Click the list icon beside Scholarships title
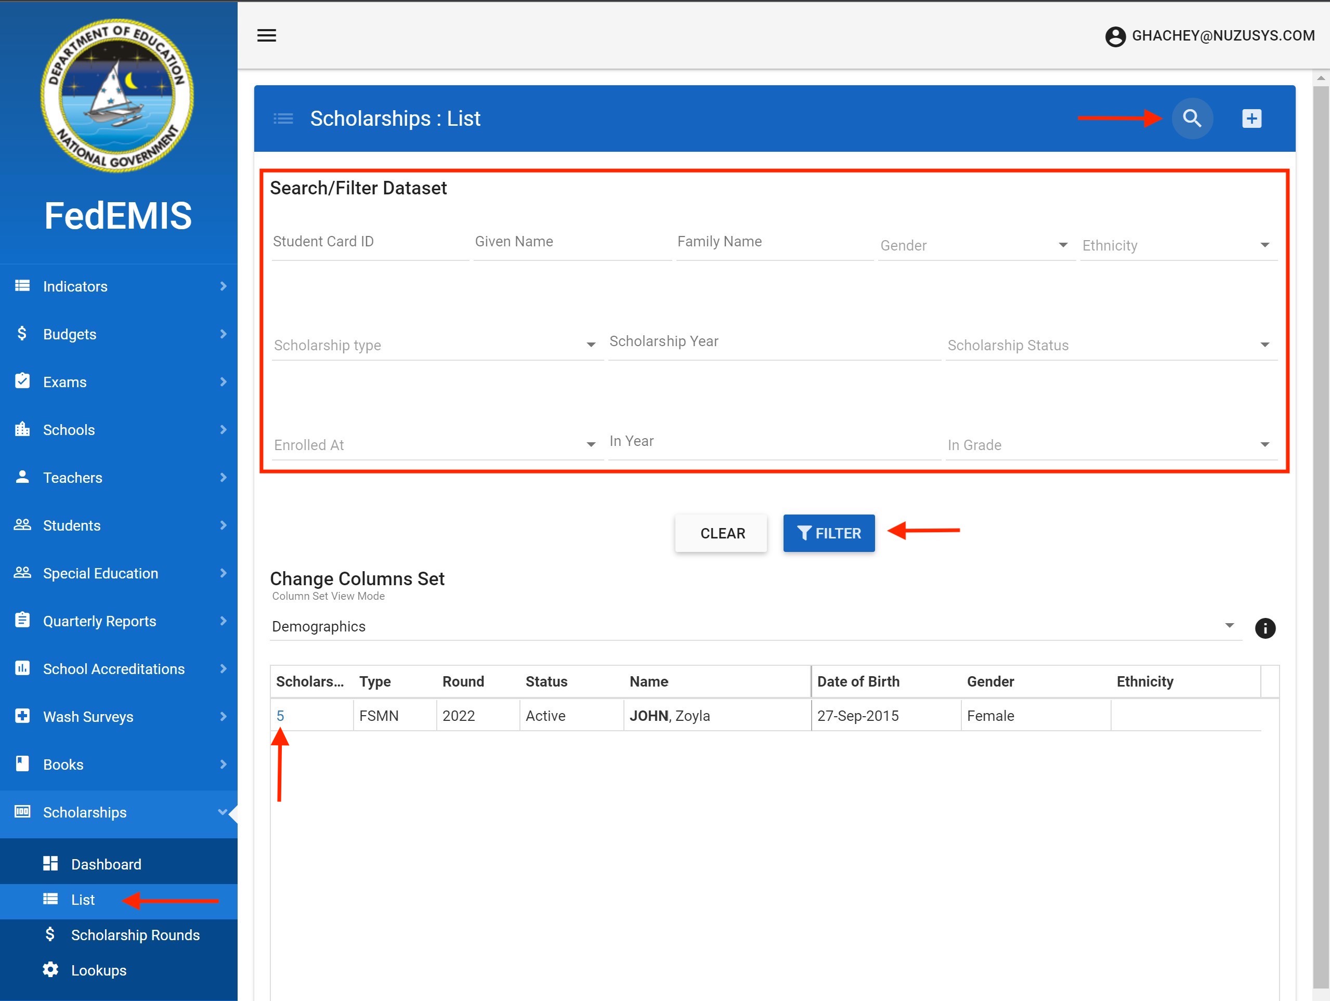This screenshot has height=1001, width=1330. (283, 118)
